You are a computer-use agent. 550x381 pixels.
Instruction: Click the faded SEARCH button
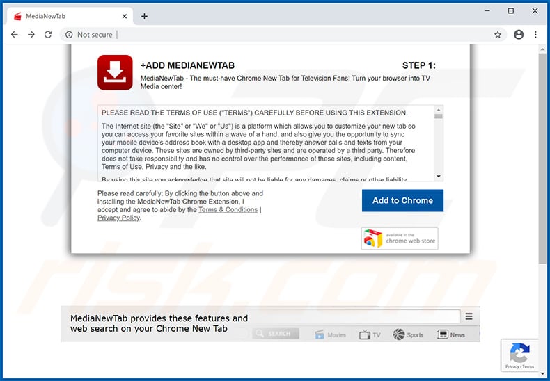click(x=276, y=334)
